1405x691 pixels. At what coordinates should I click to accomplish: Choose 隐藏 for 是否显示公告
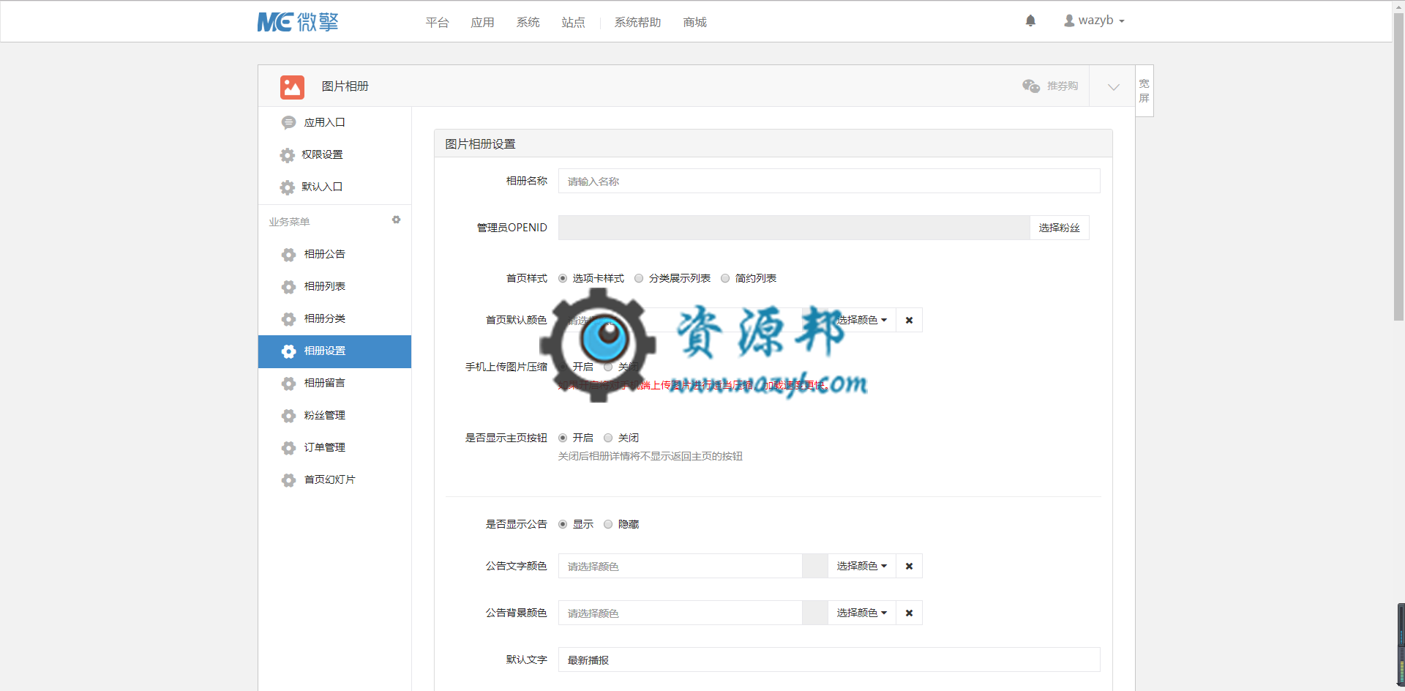coord(608,524)
